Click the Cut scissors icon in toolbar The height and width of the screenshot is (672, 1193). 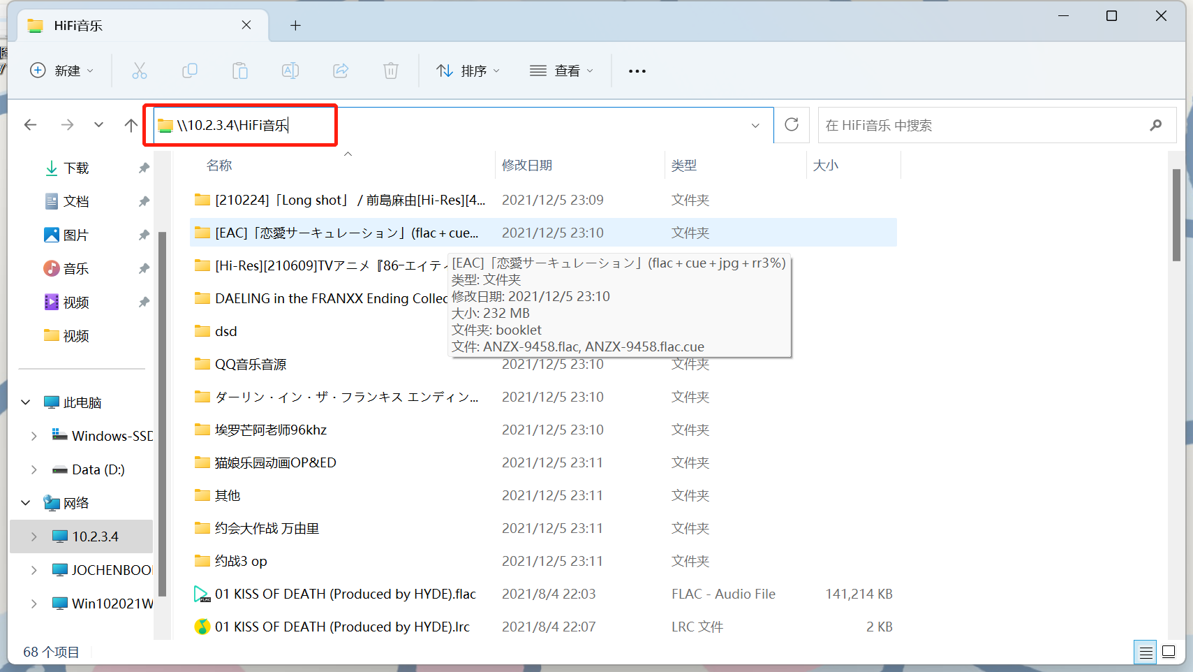(x=140, y=71)
